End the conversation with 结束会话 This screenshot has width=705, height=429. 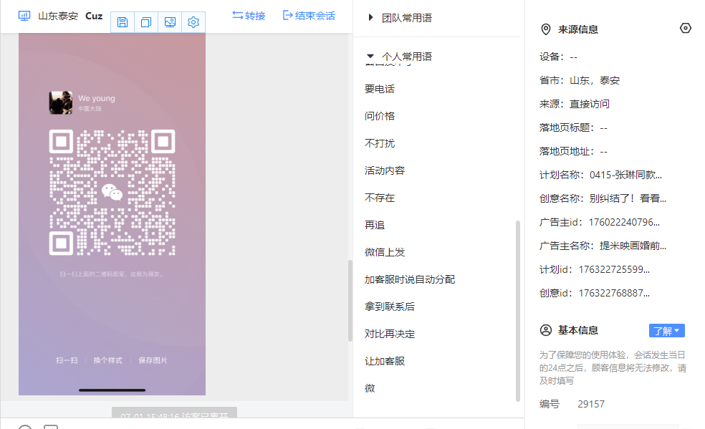click(x=309, y=16)
